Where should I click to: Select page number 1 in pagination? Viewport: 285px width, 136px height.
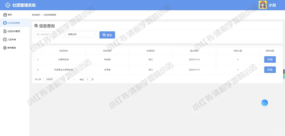coord(68,79)
